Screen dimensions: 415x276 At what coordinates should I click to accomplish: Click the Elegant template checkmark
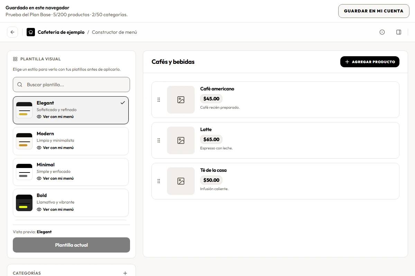click(123, 103)
